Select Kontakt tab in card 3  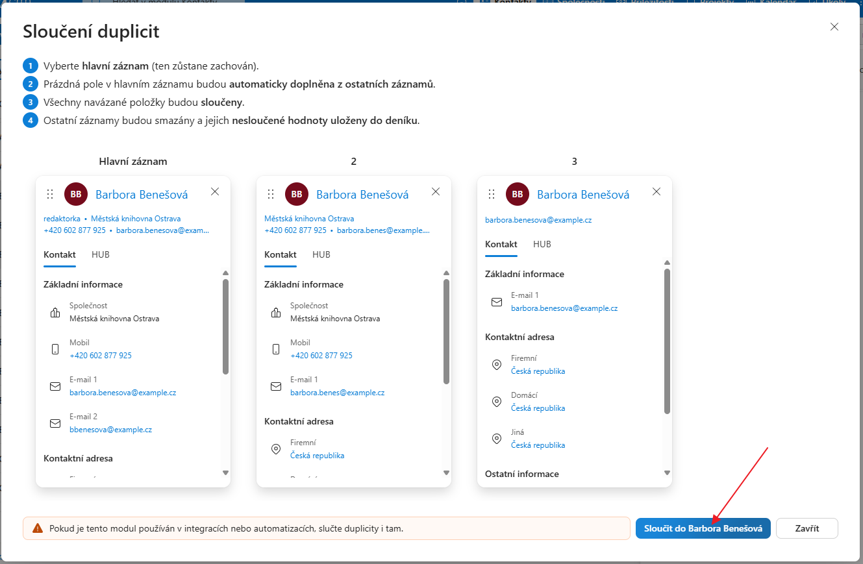(x=501, y=244)
